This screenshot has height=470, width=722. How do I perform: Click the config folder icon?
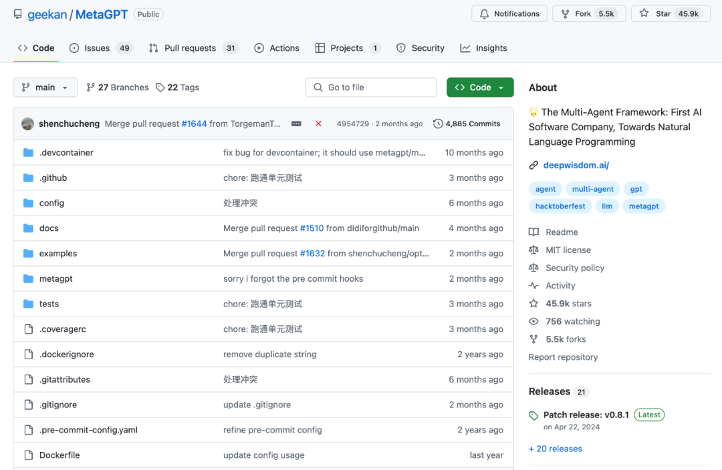(x=29, y=203)
